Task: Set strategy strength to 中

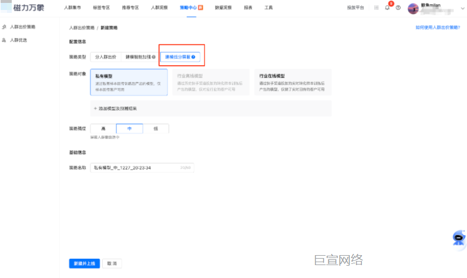Action: pos(130,128)
